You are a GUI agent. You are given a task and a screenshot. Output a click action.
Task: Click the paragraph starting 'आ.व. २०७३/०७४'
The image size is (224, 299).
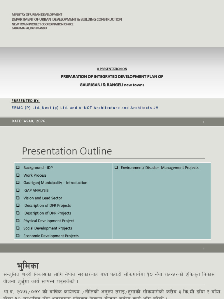point(112,294)
